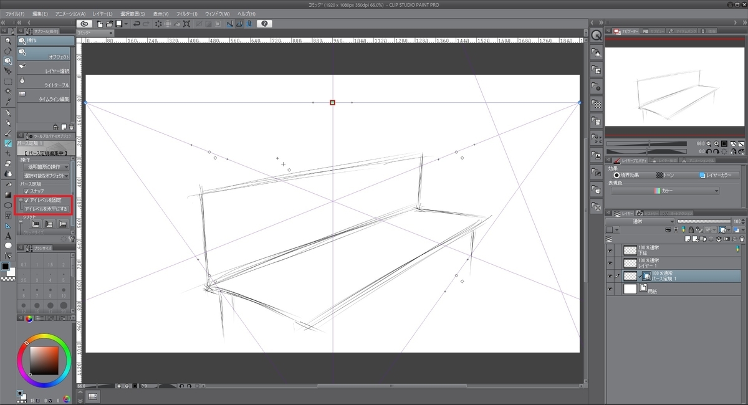Open ファイル(F) menu
Screen dimensions: 748x405
(x=15, y=13)
